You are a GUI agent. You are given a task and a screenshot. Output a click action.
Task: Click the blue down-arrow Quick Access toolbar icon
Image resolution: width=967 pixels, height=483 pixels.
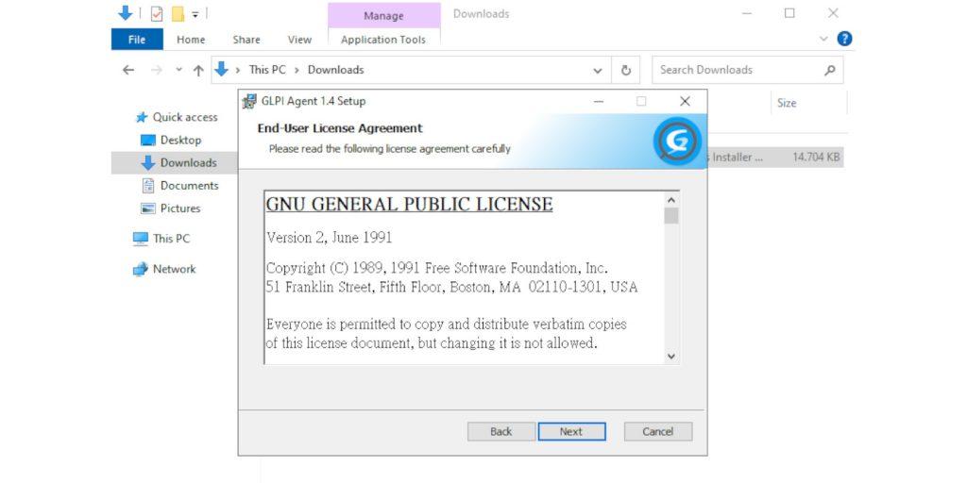(126, 13)
